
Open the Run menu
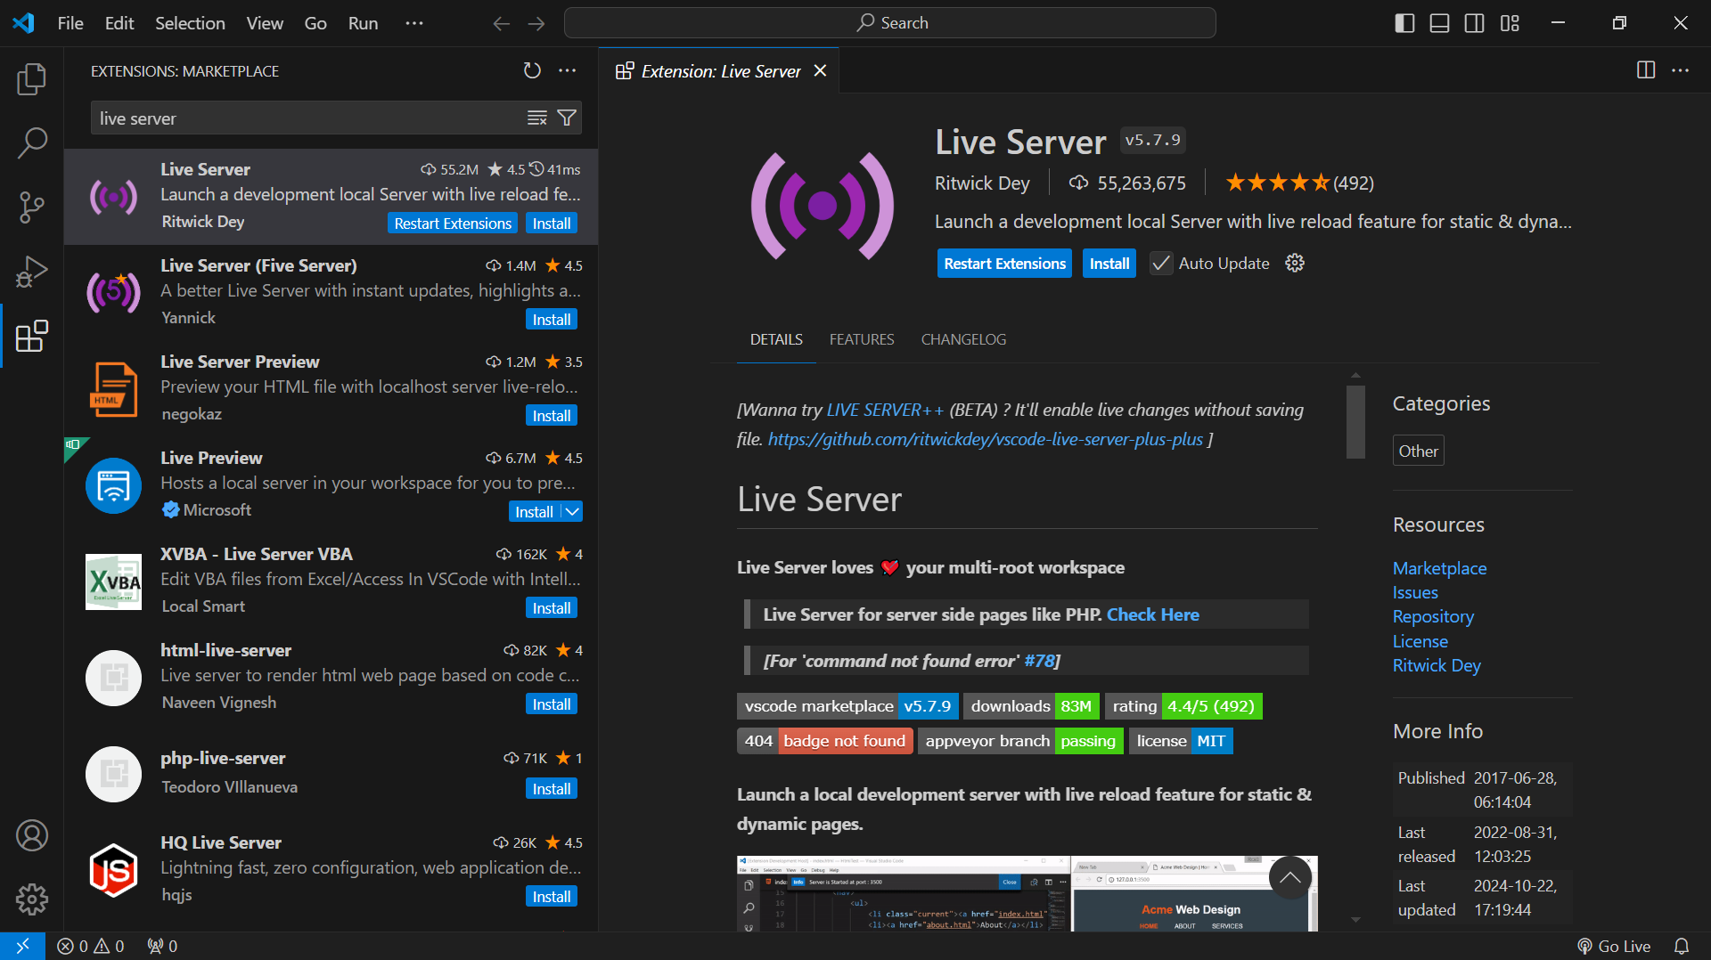pos(363,23)
